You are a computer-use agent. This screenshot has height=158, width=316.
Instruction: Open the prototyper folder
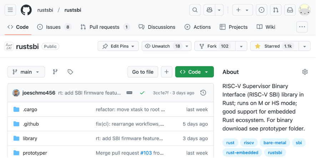tap(35, 153)
